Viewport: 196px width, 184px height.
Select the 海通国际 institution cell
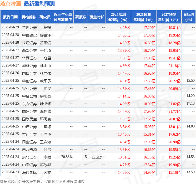click(29, 172)
